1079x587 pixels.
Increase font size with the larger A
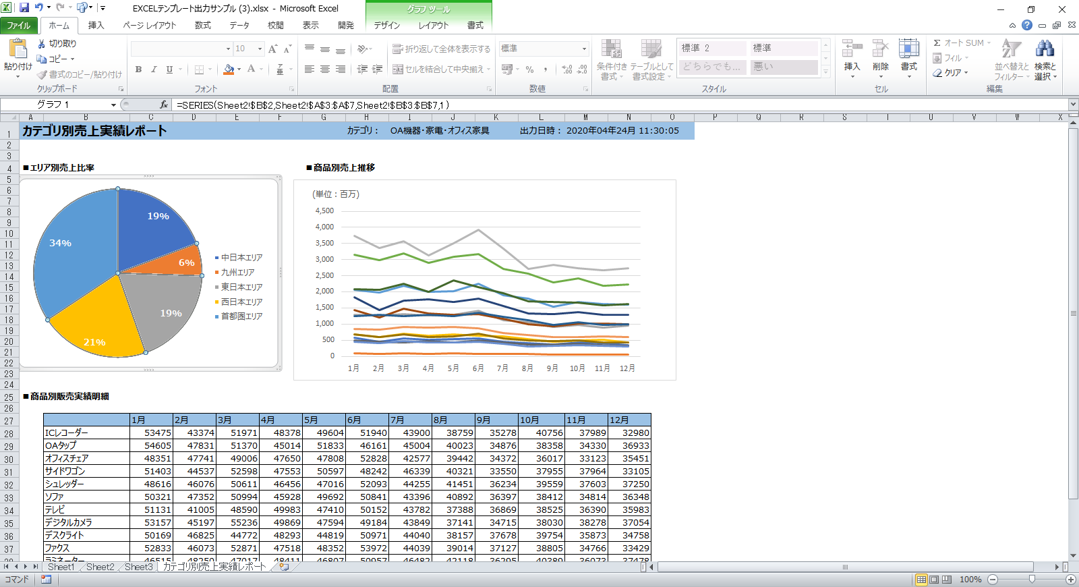[273, 49]
